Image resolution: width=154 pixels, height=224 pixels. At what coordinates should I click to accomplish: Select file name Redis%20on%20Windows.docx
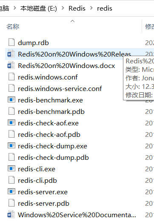pyautogui.click(x=66, y=66)
